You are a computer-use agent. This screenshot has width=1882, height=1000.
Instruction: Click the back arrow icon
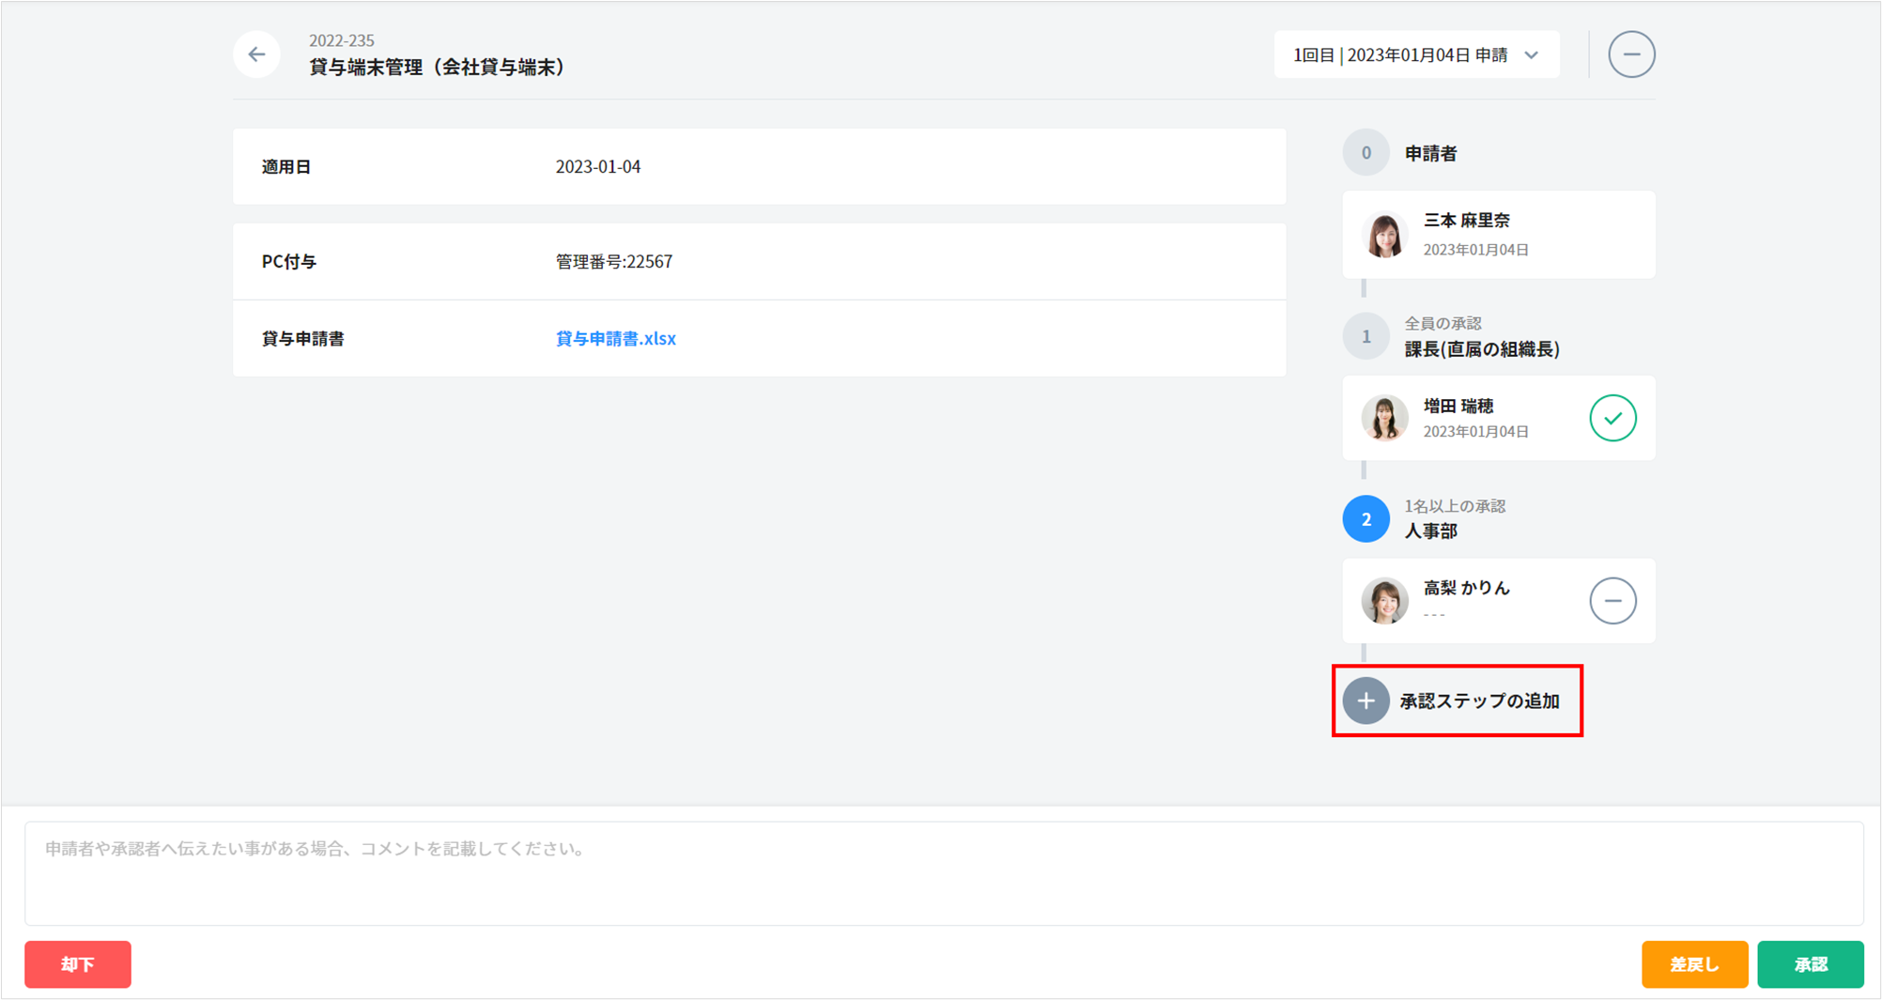coord(256,54)
